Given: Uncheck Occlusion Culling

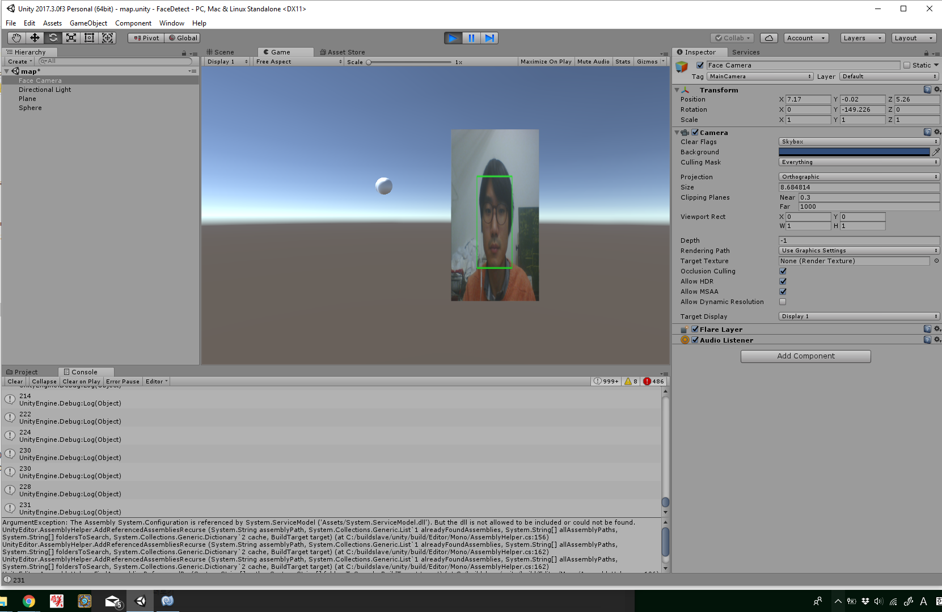Looking at the screenshot, I should click(x=783, y=271).
